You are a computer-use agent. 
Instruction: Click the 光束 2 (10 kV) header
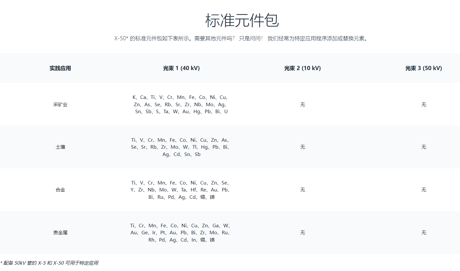click(302, 68)
